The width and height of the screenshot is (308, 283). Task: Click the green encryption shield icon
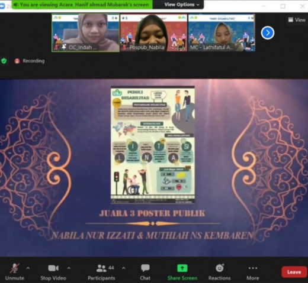[x=4, y=61]
